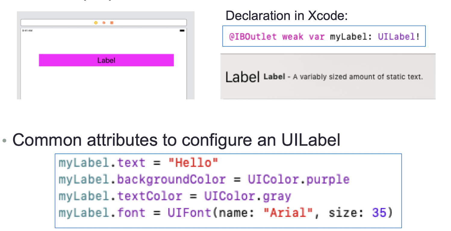Click the orange Exit icon in scene dock
Image resolution: width=451 pixels, height=231 pixels.
coord(112,23)
